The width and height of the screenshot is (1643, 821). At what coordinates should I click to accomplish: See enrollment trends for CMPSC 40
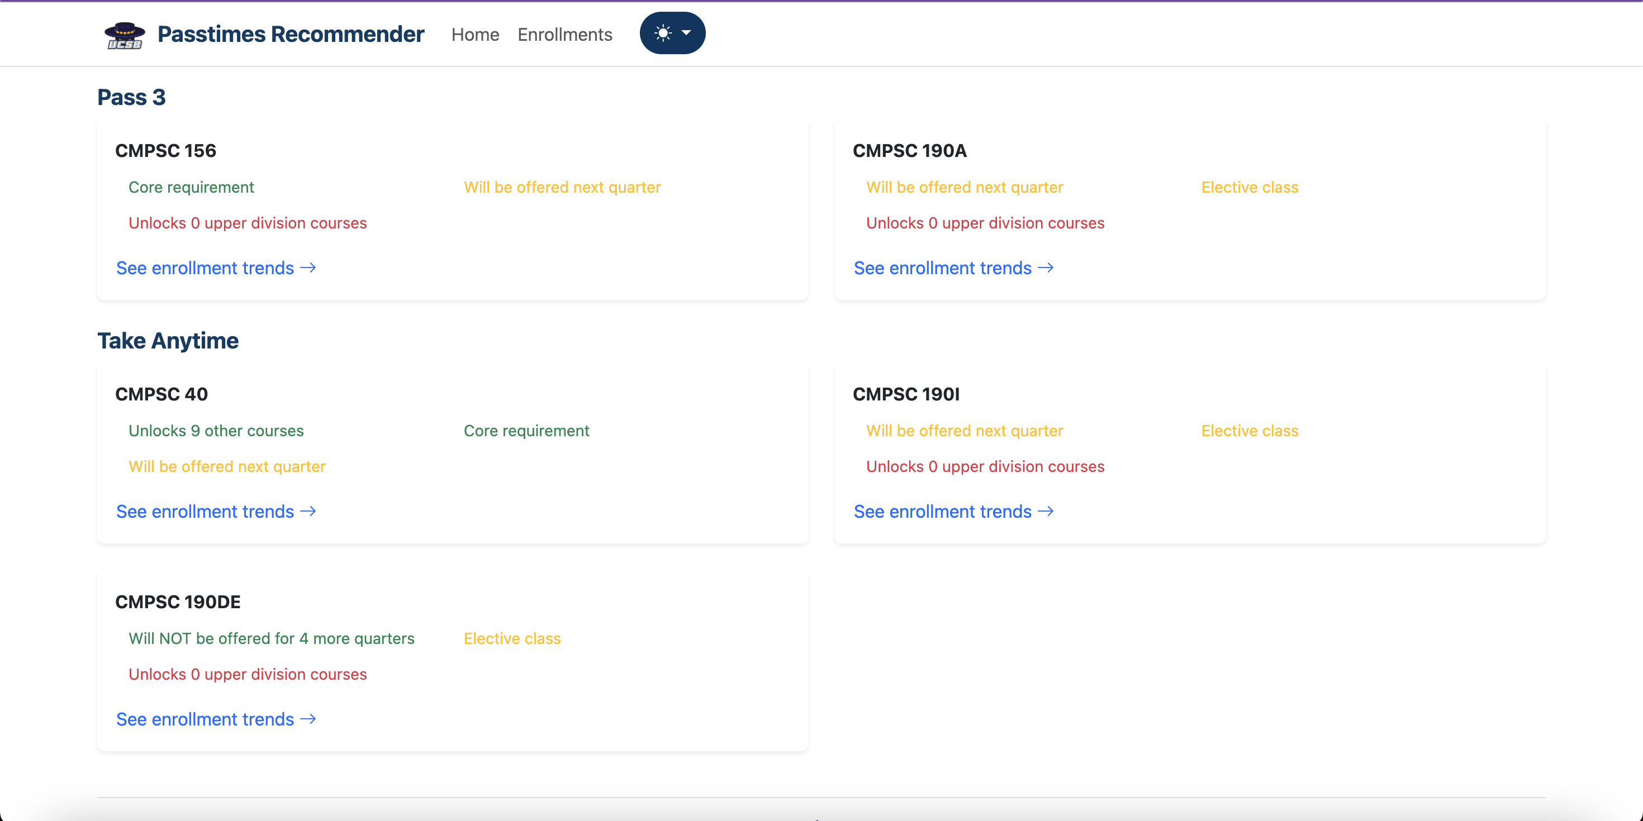[205, 511]
